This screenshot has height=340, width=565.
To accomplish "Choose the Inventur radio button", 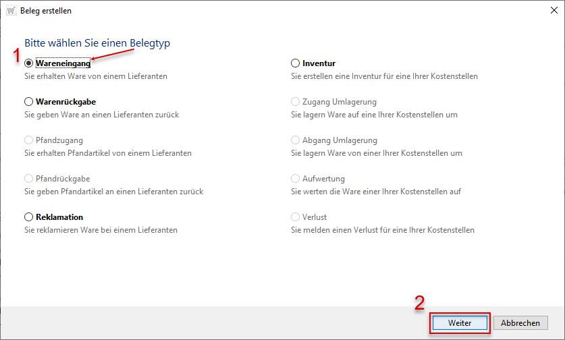I will point(295,63).
